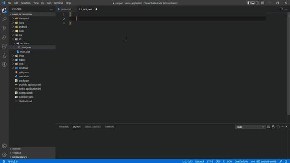290x163 pixels.
Task: Select the OUTPUT panel tab
Action: pyautogui.click(x=77, y=127)
